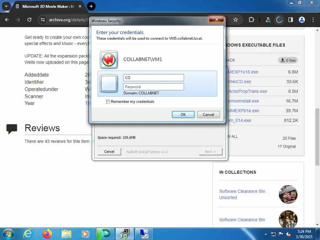
Task: Select the COLLABNET\VM1 user tile
Action: coord(157,59)
